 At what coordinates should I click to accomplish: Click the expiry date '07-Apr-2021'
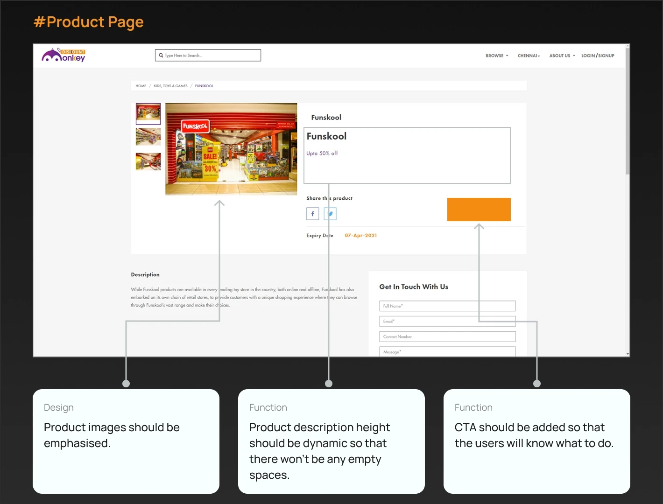pos(361,236)
